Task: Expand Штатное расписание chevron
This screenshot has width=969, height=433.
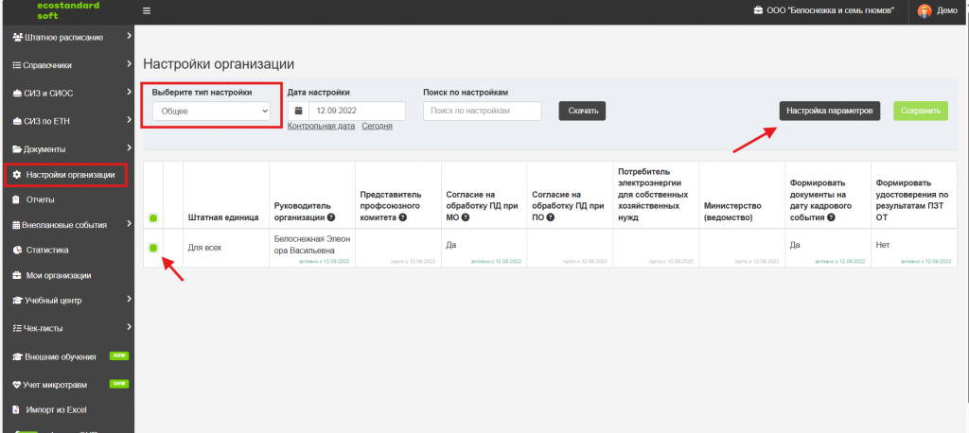Action: pyautogui.click(x=129, y=37)
